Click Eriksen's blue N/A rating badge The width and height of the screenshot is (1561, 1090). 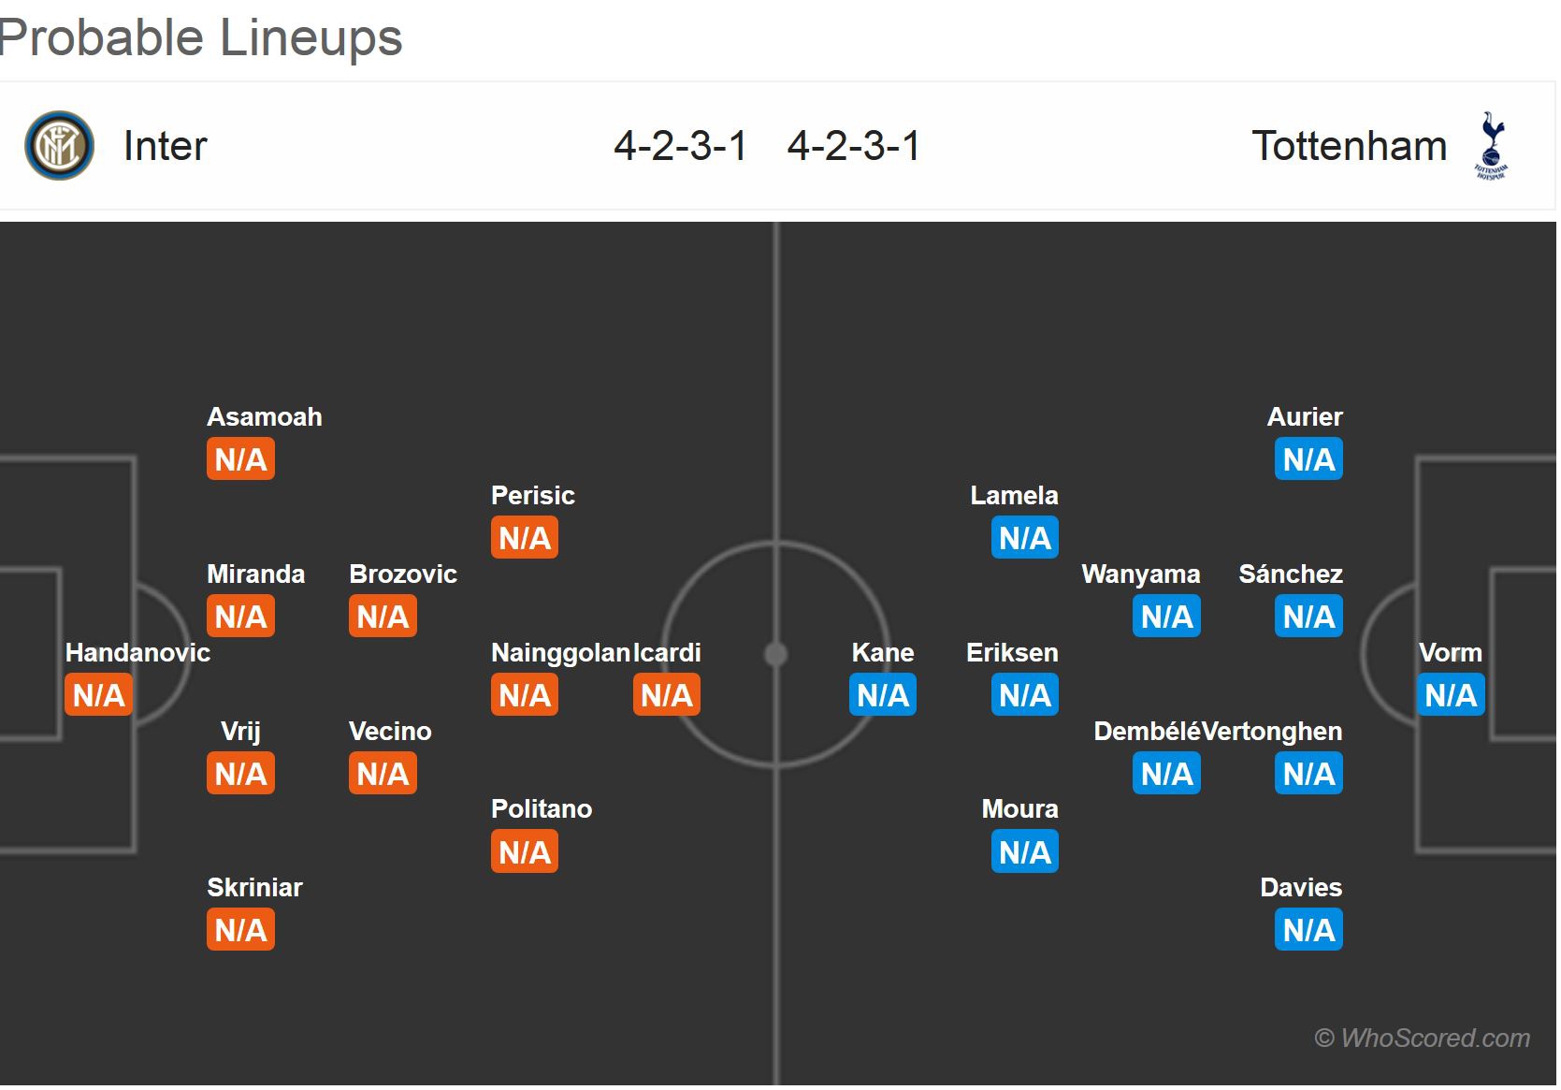1025,695
